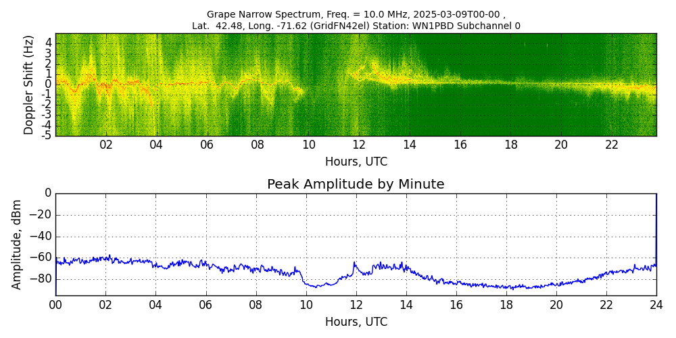The width and height of the screenshot is (676, 338).
Task: Click Hours, UTC label under the spectrogram
Action: pos(356,162)
